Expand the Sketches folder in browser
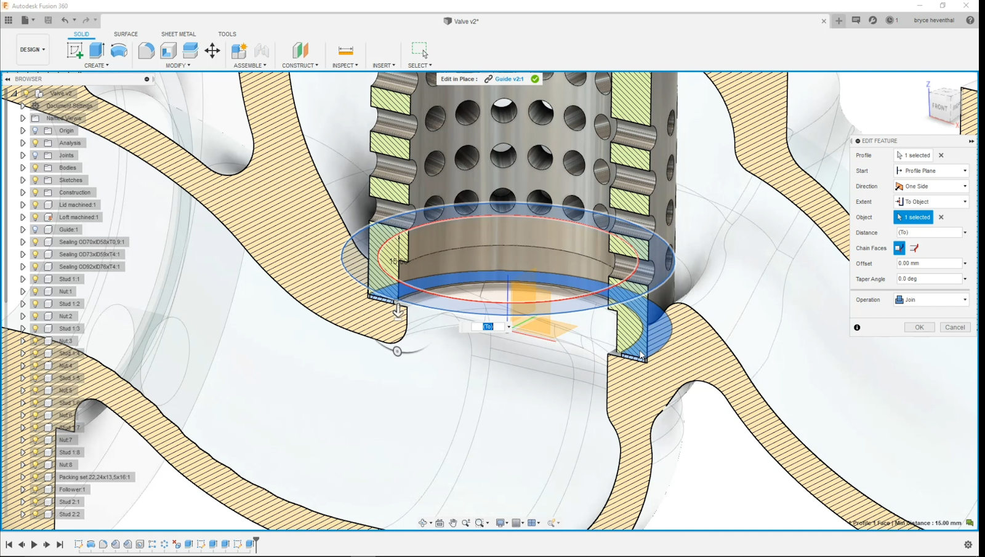Viewport: 985px width, 557px height. pos(23,180)
